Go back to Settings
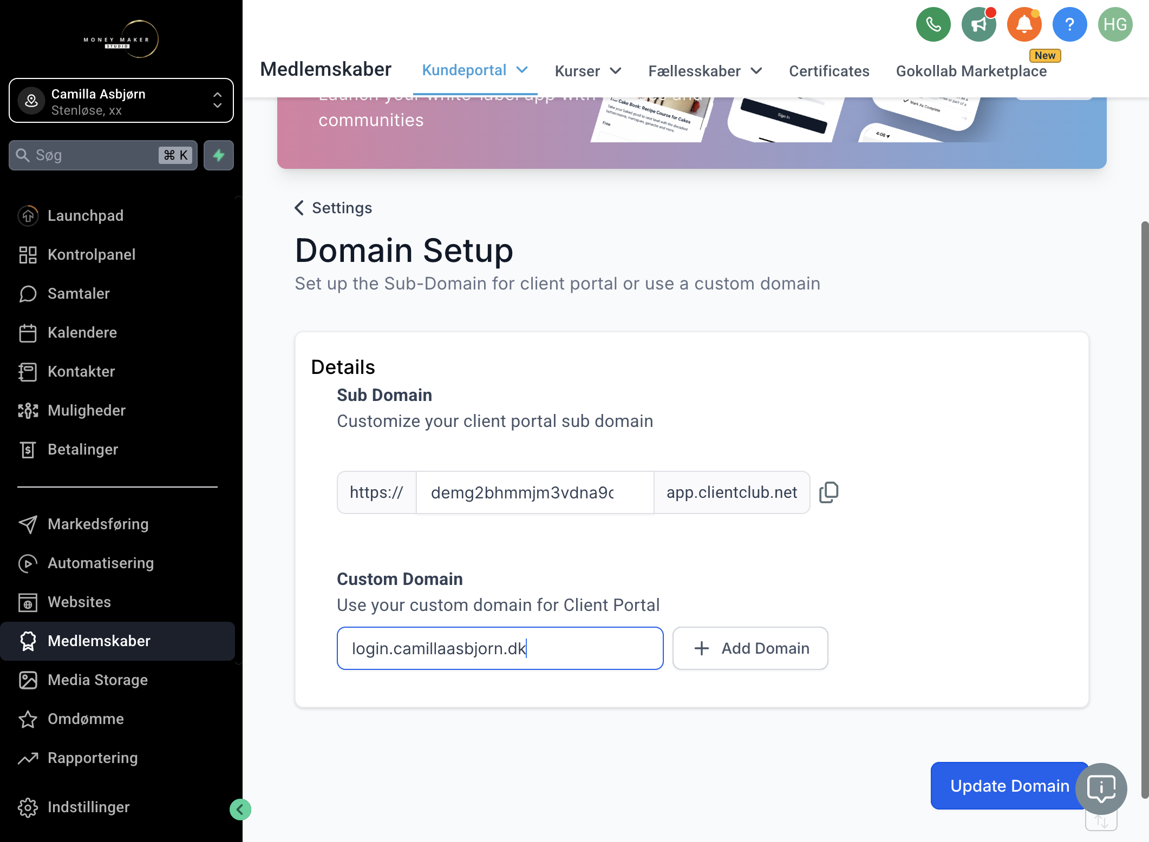Viewport: 1149px width, 842px height. 334,208
